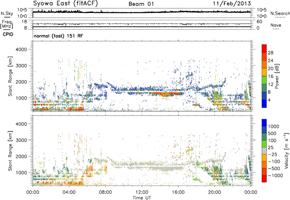290x200 pixels.
Task: Click the 'Time UT' axis title
Action: tap(142, 198)
